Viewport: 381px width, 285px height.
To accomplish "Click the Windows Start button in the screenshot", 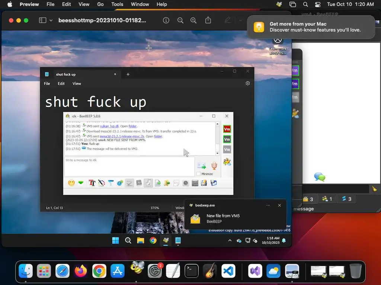I will click(x=115, y=240).
